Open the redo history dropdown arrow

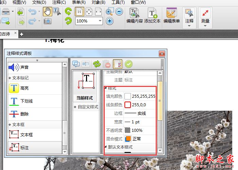pyautogui.click(x=39, y=21)
